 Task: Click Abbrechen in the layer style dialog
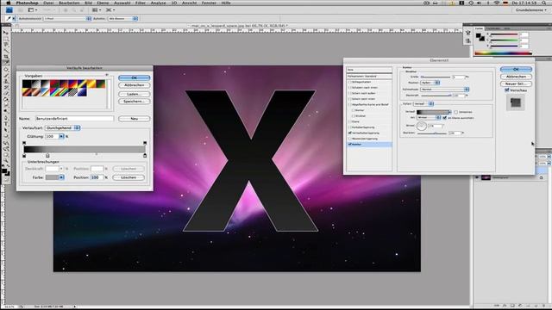pos(516,77)
